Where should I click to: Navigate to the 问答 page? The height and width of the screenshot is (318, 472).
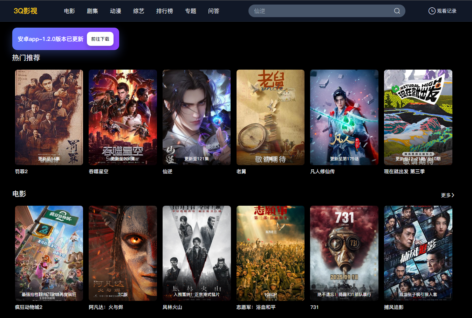coord(214,11)
